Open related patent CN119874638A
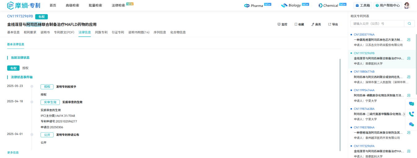This screenshot has height=158, width=417. pyautogui.click(x=364, y=109)
